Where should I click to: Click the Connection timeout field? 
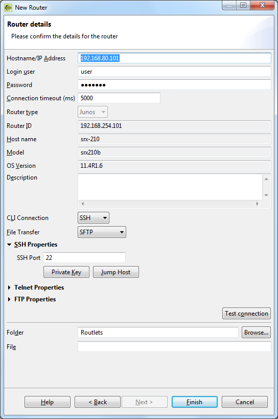point(119,98)
